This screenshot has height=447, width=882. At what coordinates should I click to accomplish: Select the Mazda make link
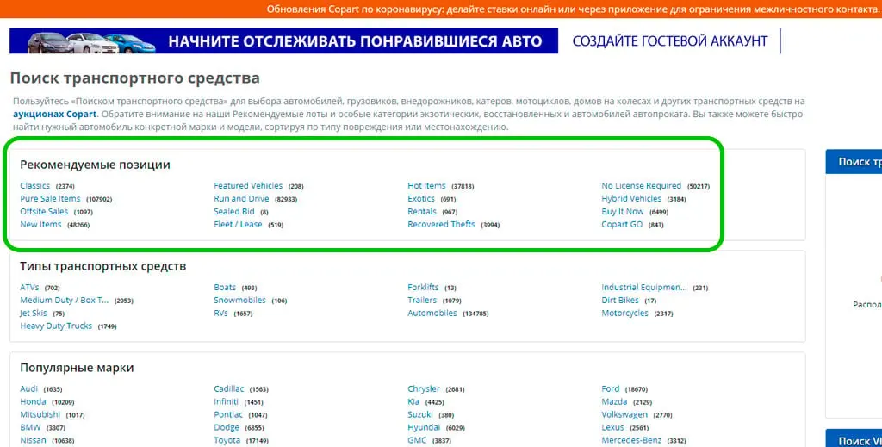tap(614, 402)
